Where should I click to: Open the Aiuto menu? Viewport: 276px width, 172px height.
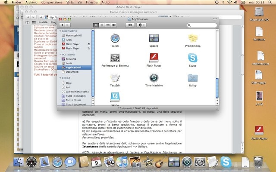click(105, 2)
